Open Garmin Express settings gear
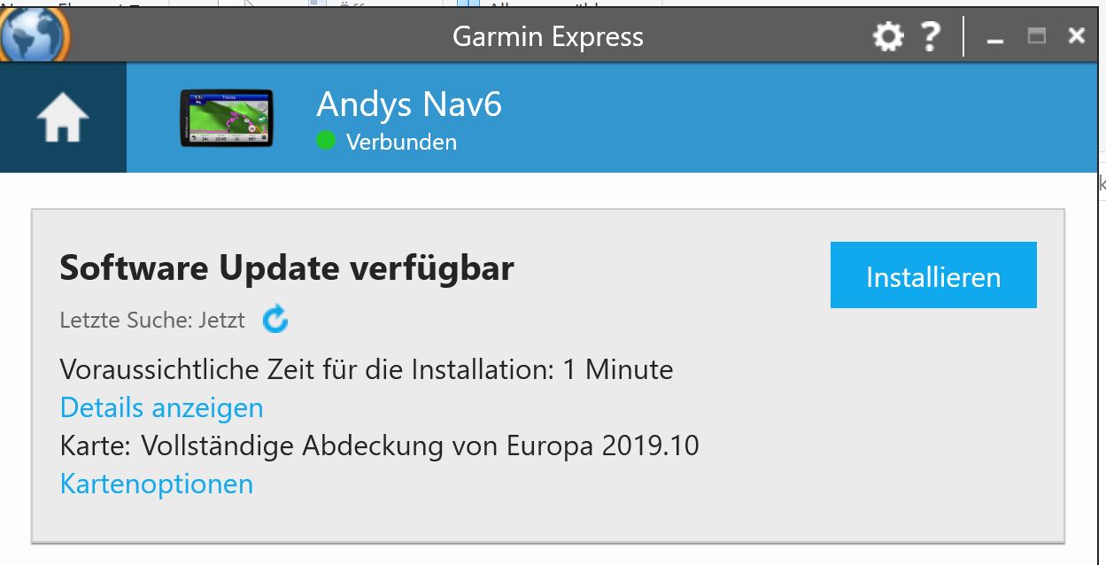This screenshot has width=1106, height=565. pyautogui.click(x=888, y=37)
